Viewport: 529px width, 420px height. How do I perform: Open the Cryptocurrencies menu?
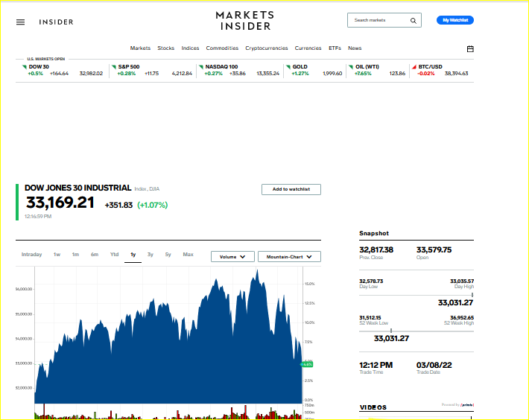pos(267,48)
